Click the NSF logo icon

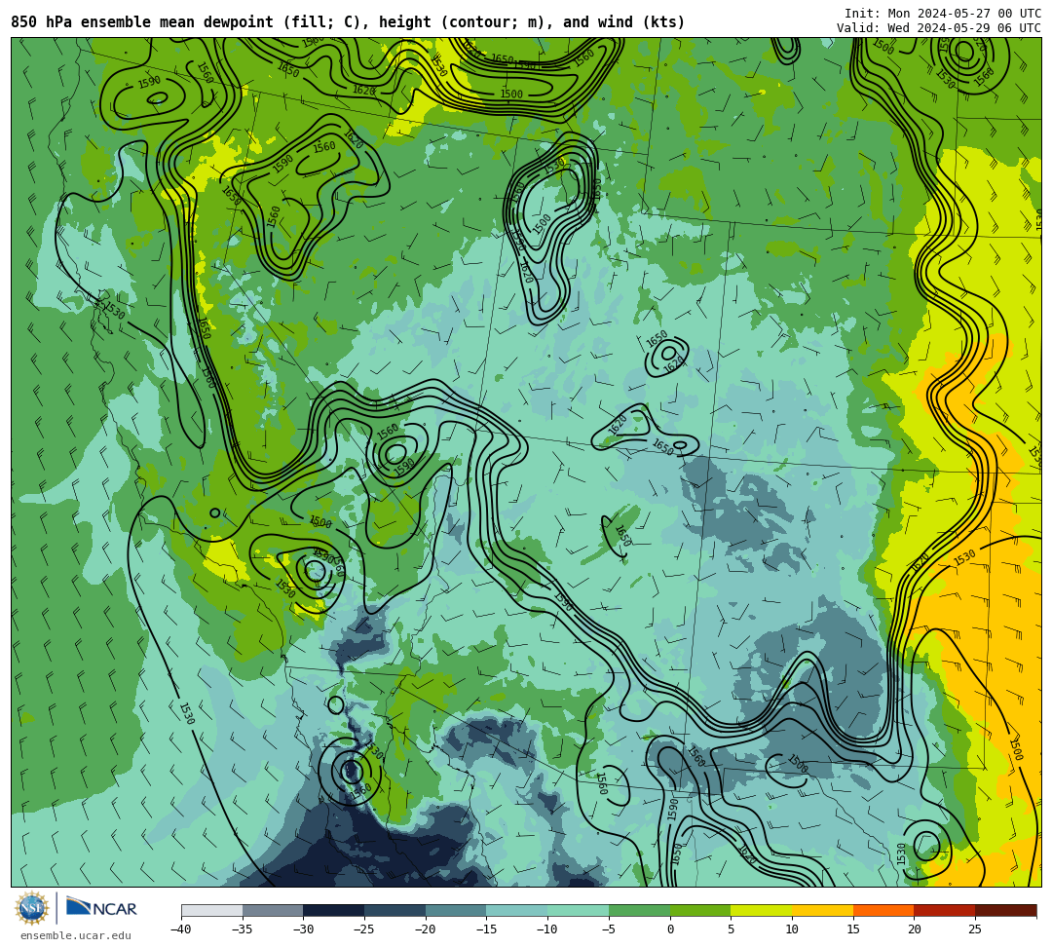31,908
